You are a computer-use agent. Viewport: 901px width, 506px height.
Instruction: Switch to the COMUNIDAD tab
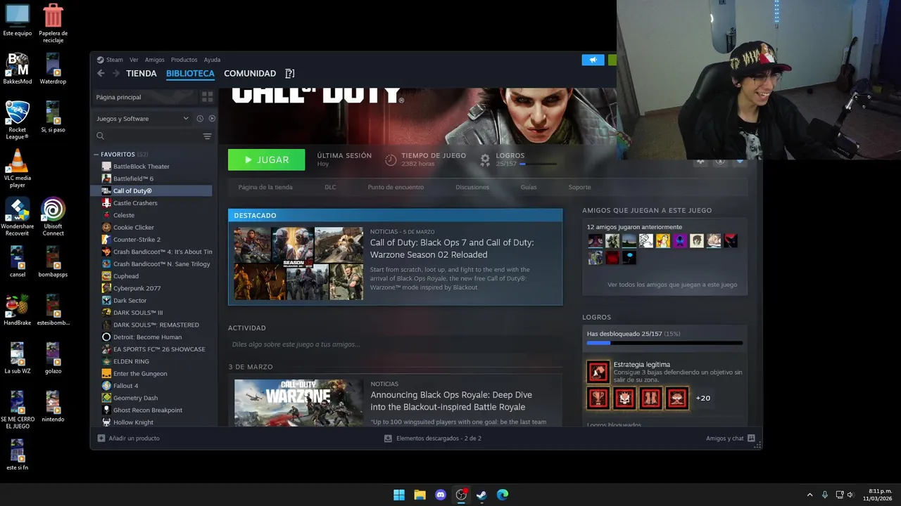tap(250, 74)
